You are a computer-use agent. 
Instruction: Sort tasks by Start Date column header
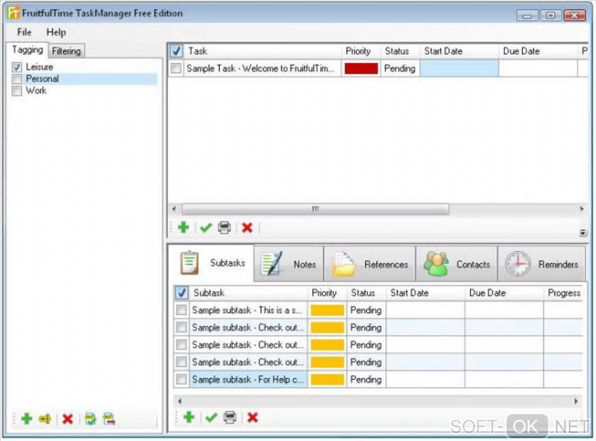[459, 51]
